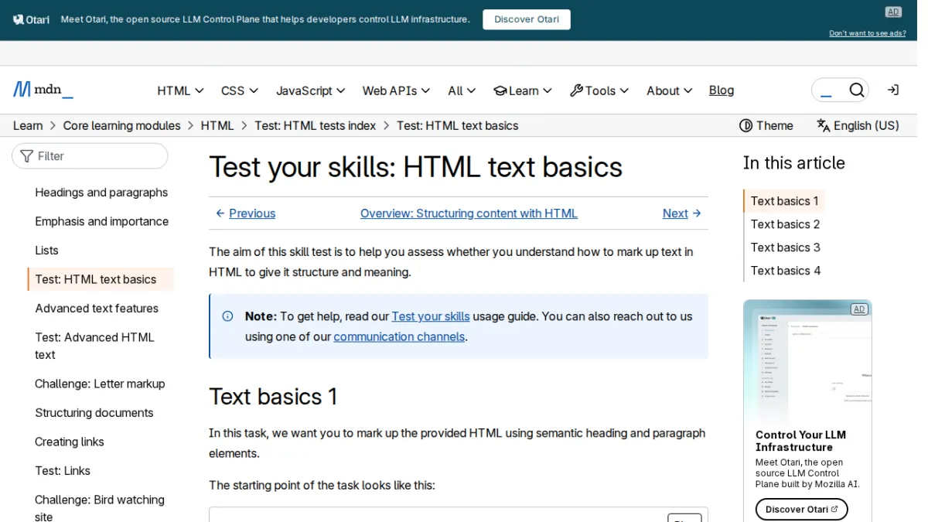Click the Otari ad screenshot thumbnail
Viewport: 928px width, 522px height.
pyautogui.click(x=807, y=361)
